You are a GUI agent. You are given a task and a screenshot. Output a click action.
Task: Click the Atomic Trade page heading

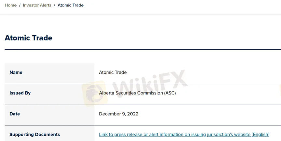pos(28,38)
